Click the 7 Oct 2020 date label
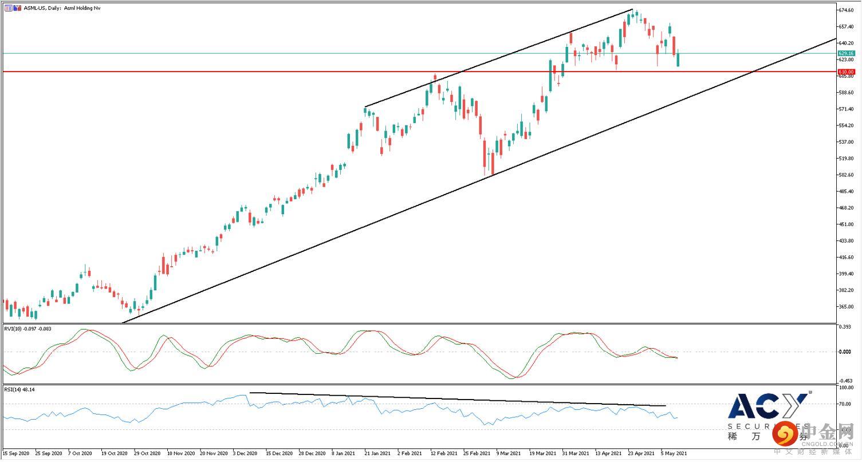The width and height of the screenshot is (862, 462). pos(81,453)
